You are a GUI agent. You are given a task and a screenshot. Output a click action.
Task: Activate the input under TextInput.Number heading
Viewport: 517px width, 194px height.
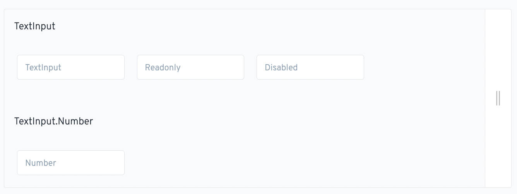pyautogui.click(x=71, y=163)
